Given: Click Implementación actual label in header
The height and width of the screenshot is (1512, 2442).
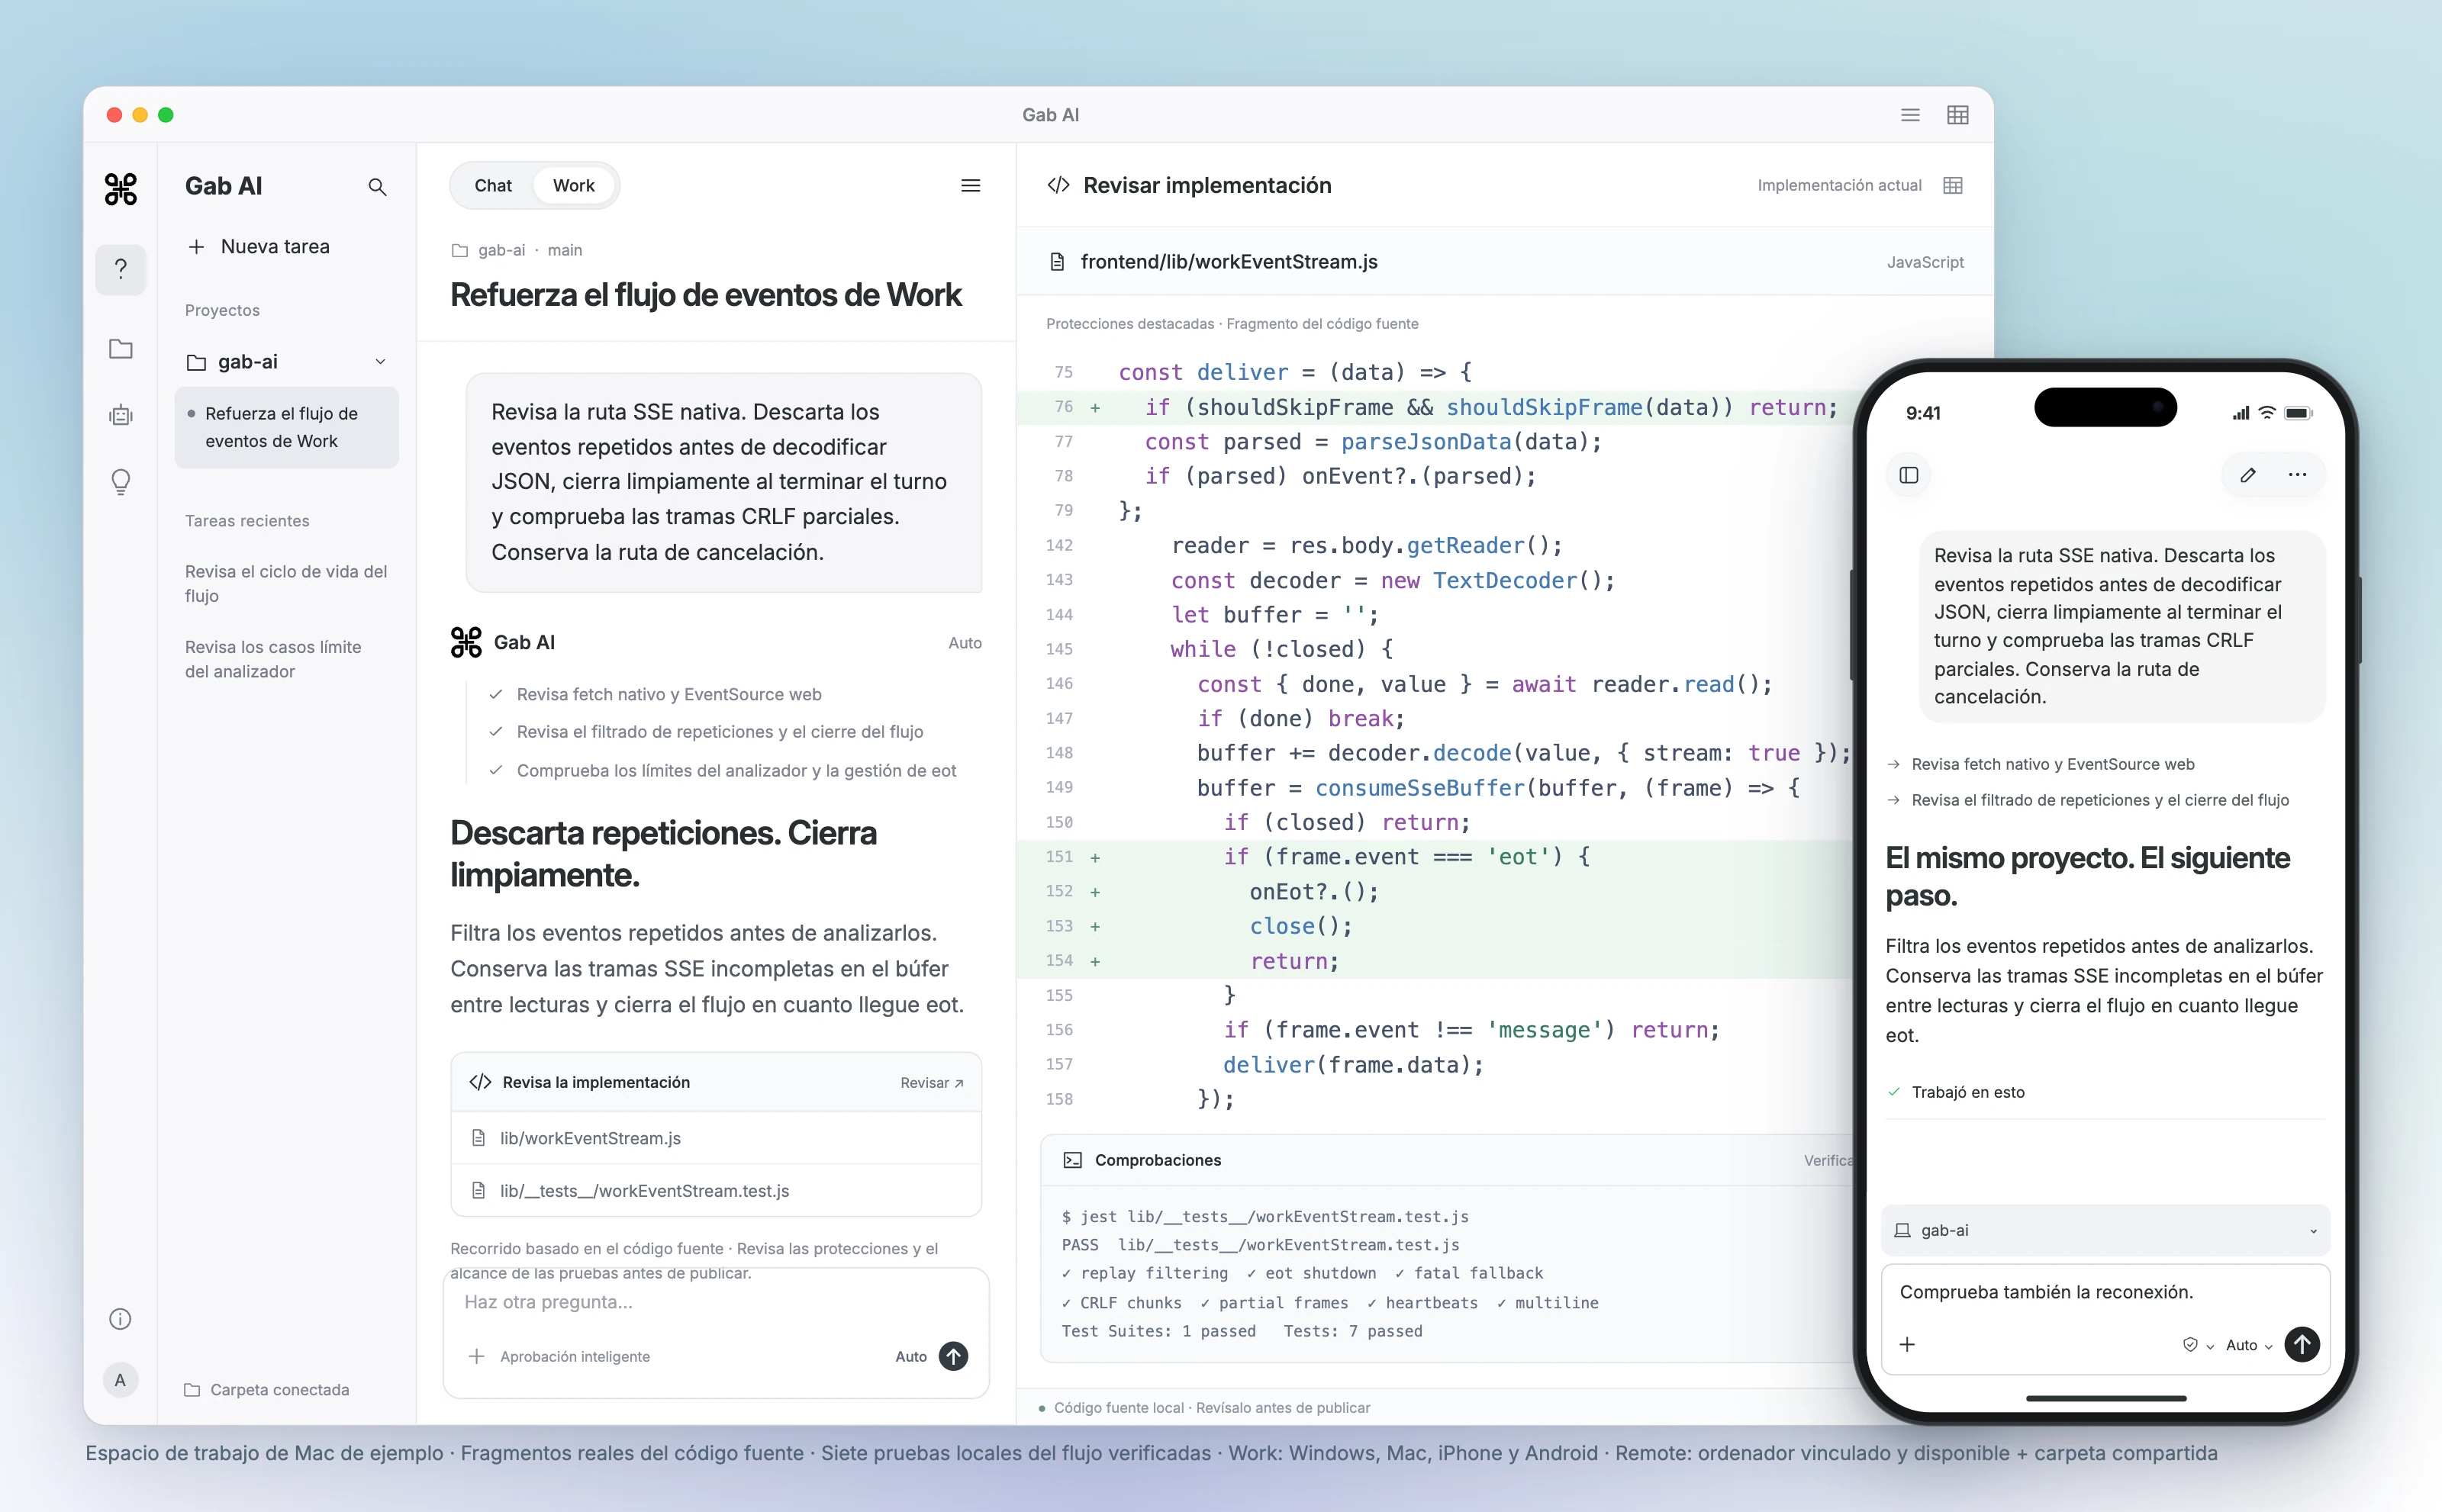Looking at the screenshot, I should [1839, 186].
